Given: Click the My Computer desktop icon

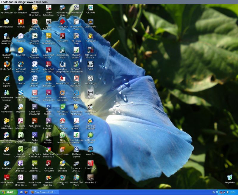Looking at the screenshot, I should [7, 8].
